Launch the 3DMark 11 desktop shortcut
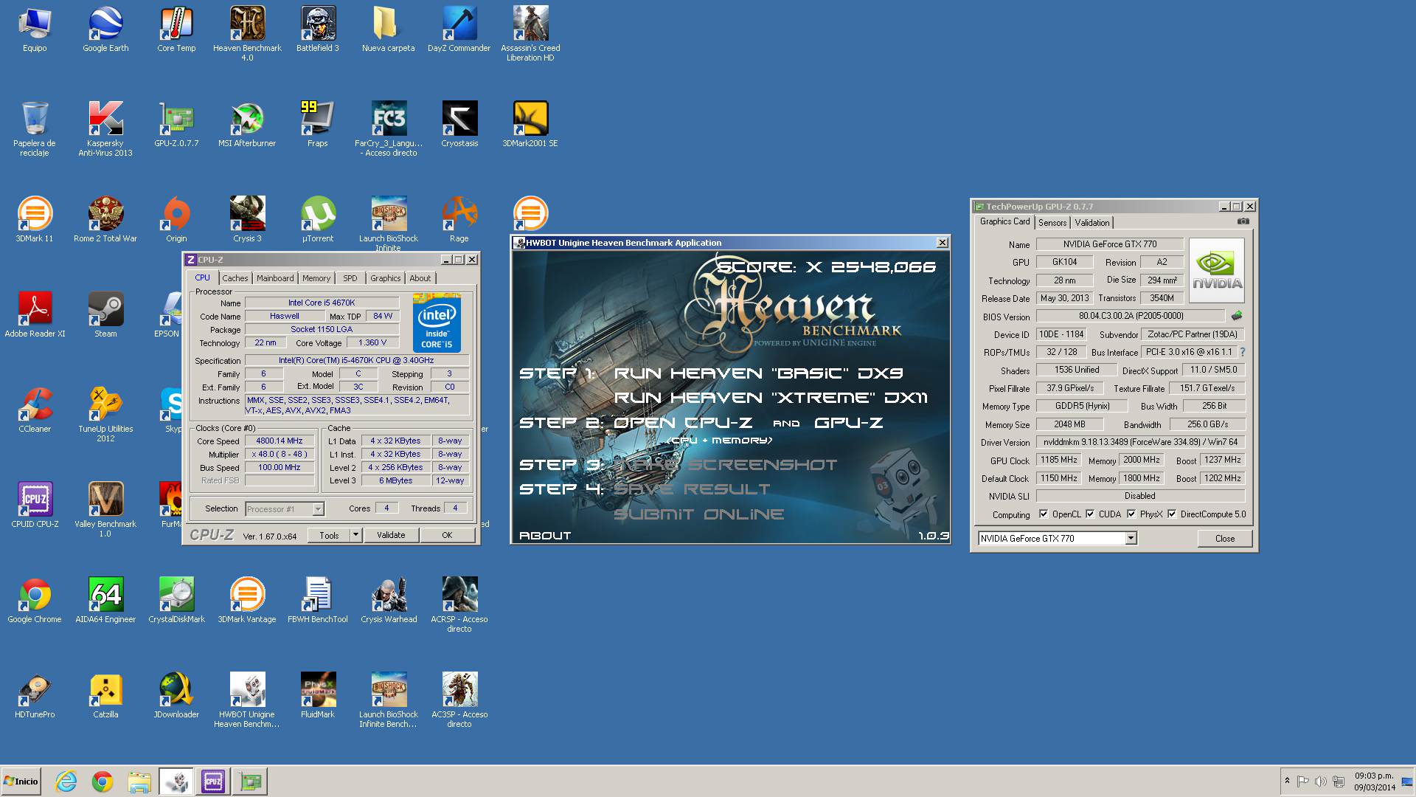This screenshot has height=797, width=1416. pos(35,219)
